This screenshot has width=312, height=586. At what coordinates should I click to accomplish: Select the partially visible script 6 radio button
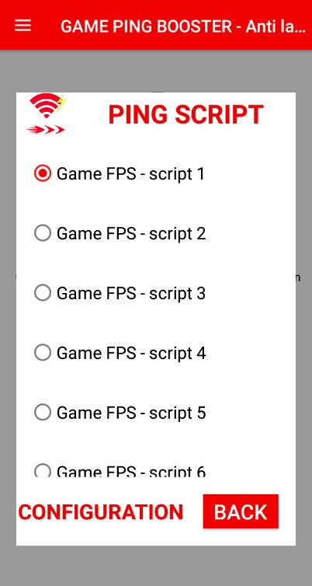click(x=43, y=470)
